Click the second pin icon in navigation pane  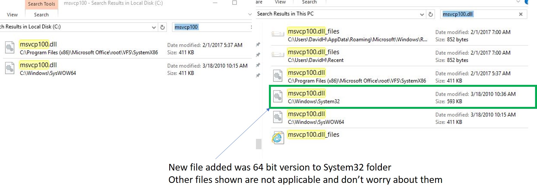click(258, 55)
